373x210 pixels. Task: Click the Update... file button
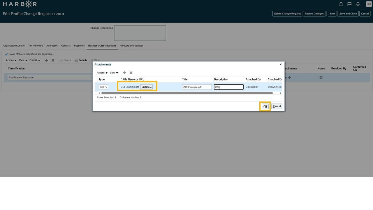coord(146,87)
